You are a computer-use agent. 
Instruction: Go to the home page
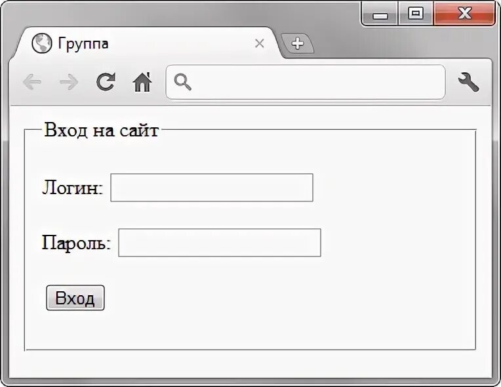(142, 82)
